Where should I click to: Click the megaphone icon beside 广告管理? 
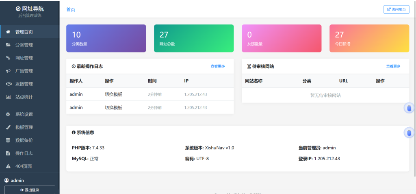[8, 71]
